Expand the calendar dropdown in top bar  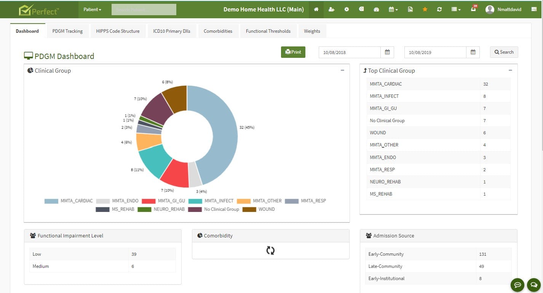click(x=393, y=10)
